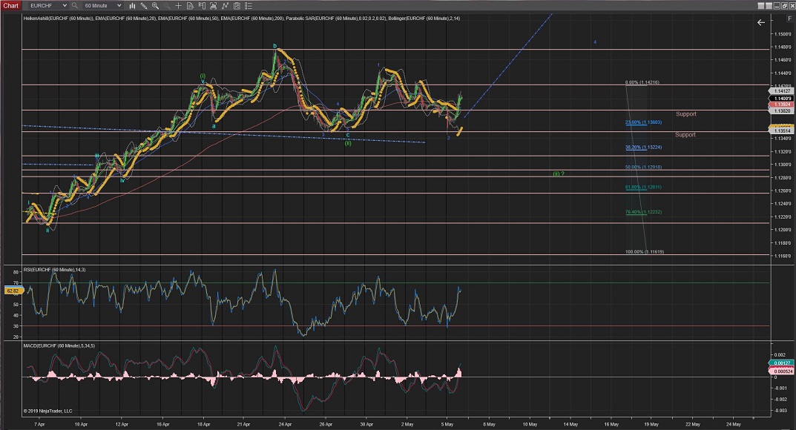Show the data box icon

click(x=190, y=5)
